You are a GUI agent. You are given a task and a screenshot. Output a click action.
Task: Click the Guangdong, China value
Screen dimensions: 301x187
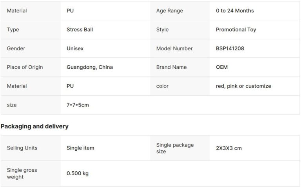tap(90, 67)
